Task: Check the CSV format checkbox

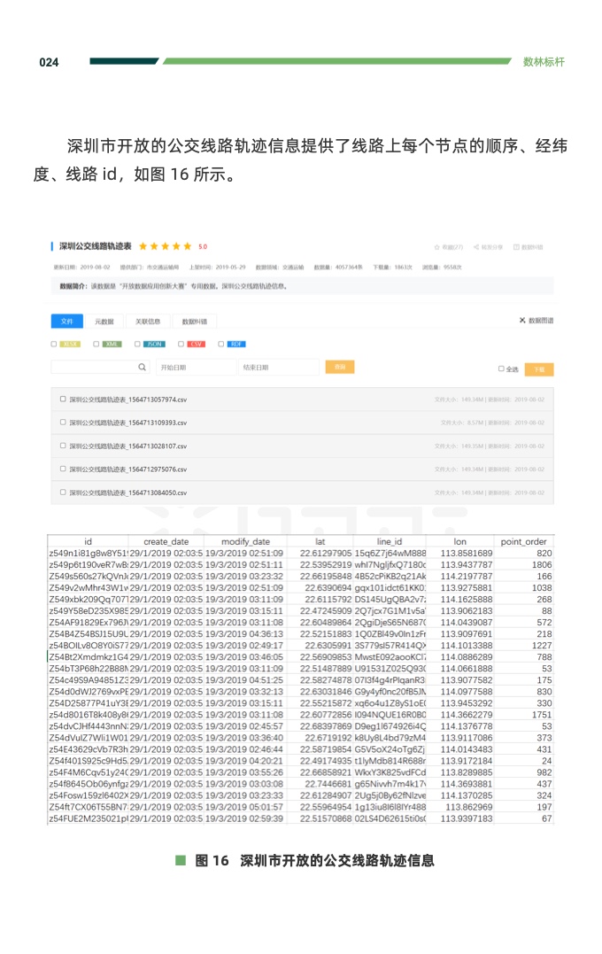Action: pos(181,344)
